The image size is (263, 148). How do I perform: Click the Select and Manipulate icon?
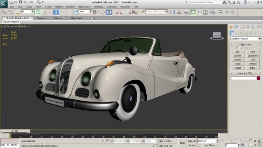(x=102, y=12)
